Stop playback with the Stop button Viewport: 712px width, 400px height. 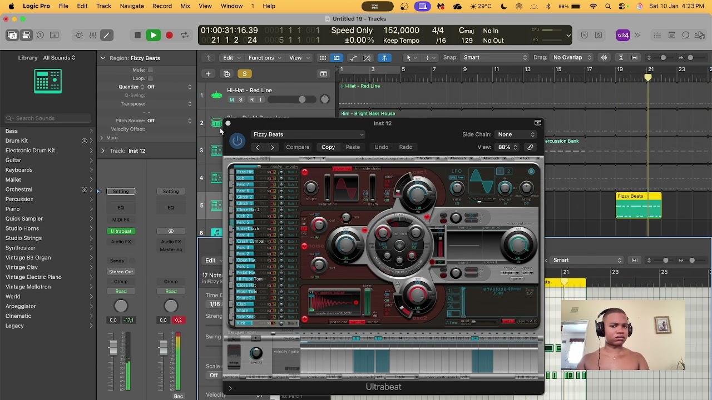click(x=137, y=36)
